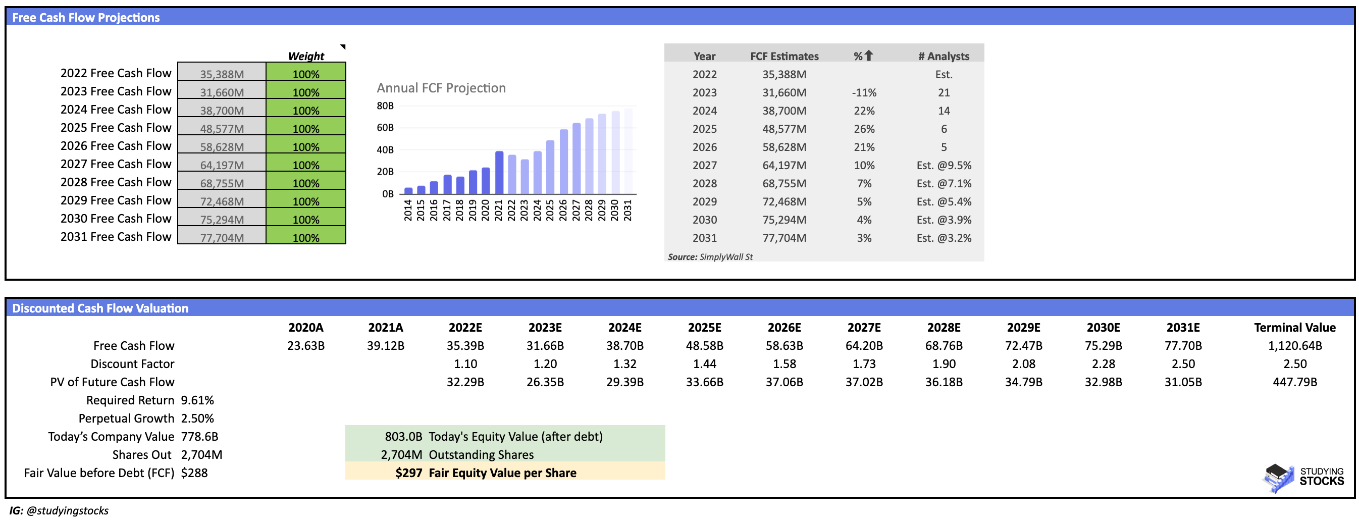Select the Free Cash Flow Projections header bar
1359x522 pixels.
[87, 18]
